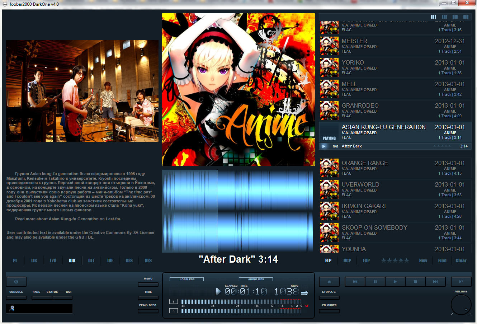Click the Play button in transport controls
The height and width of the screenshot is (324, 477).
click(x=395, y=282)
